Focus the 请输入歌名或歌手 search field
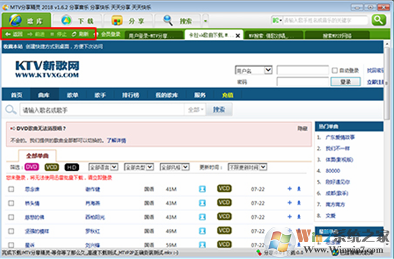394x259 pixels. click(x=102, y=110)
